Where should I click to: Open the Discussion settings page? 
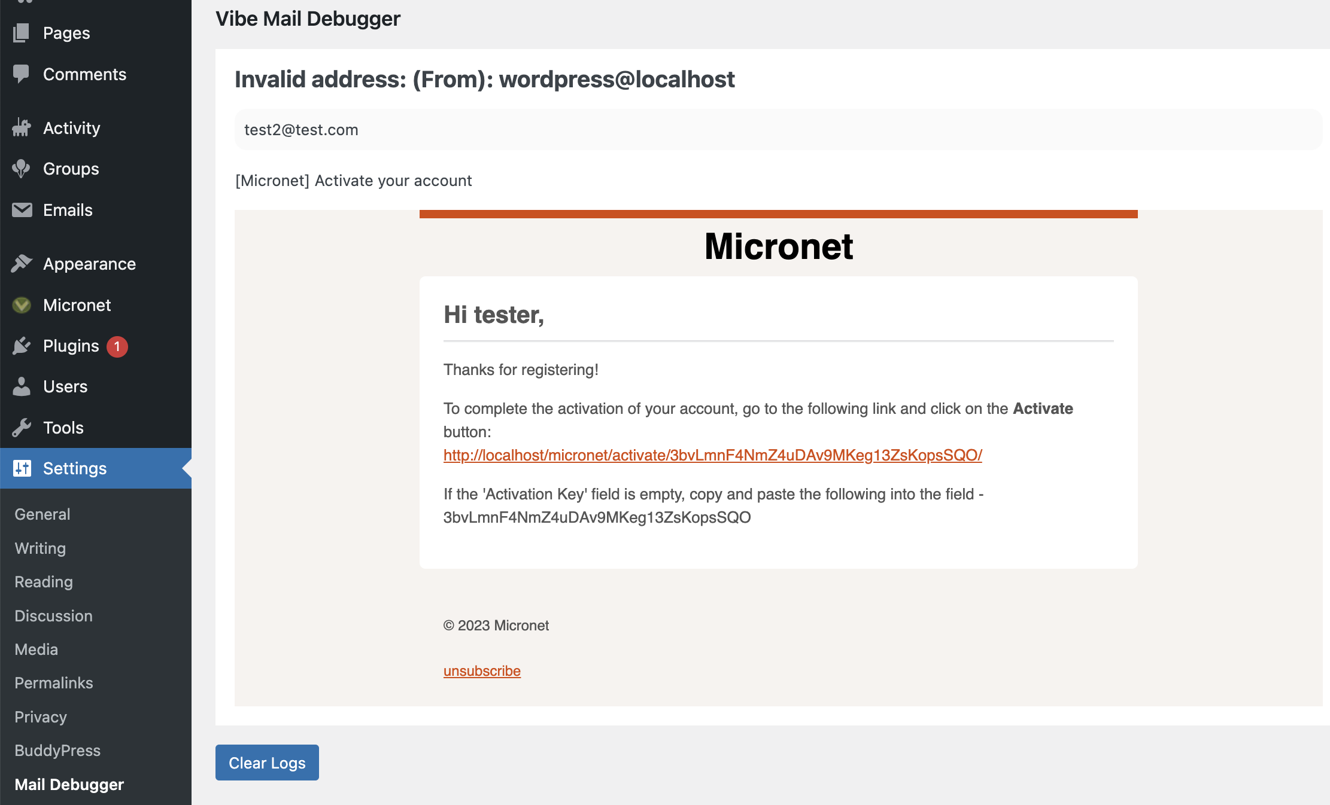53,615
